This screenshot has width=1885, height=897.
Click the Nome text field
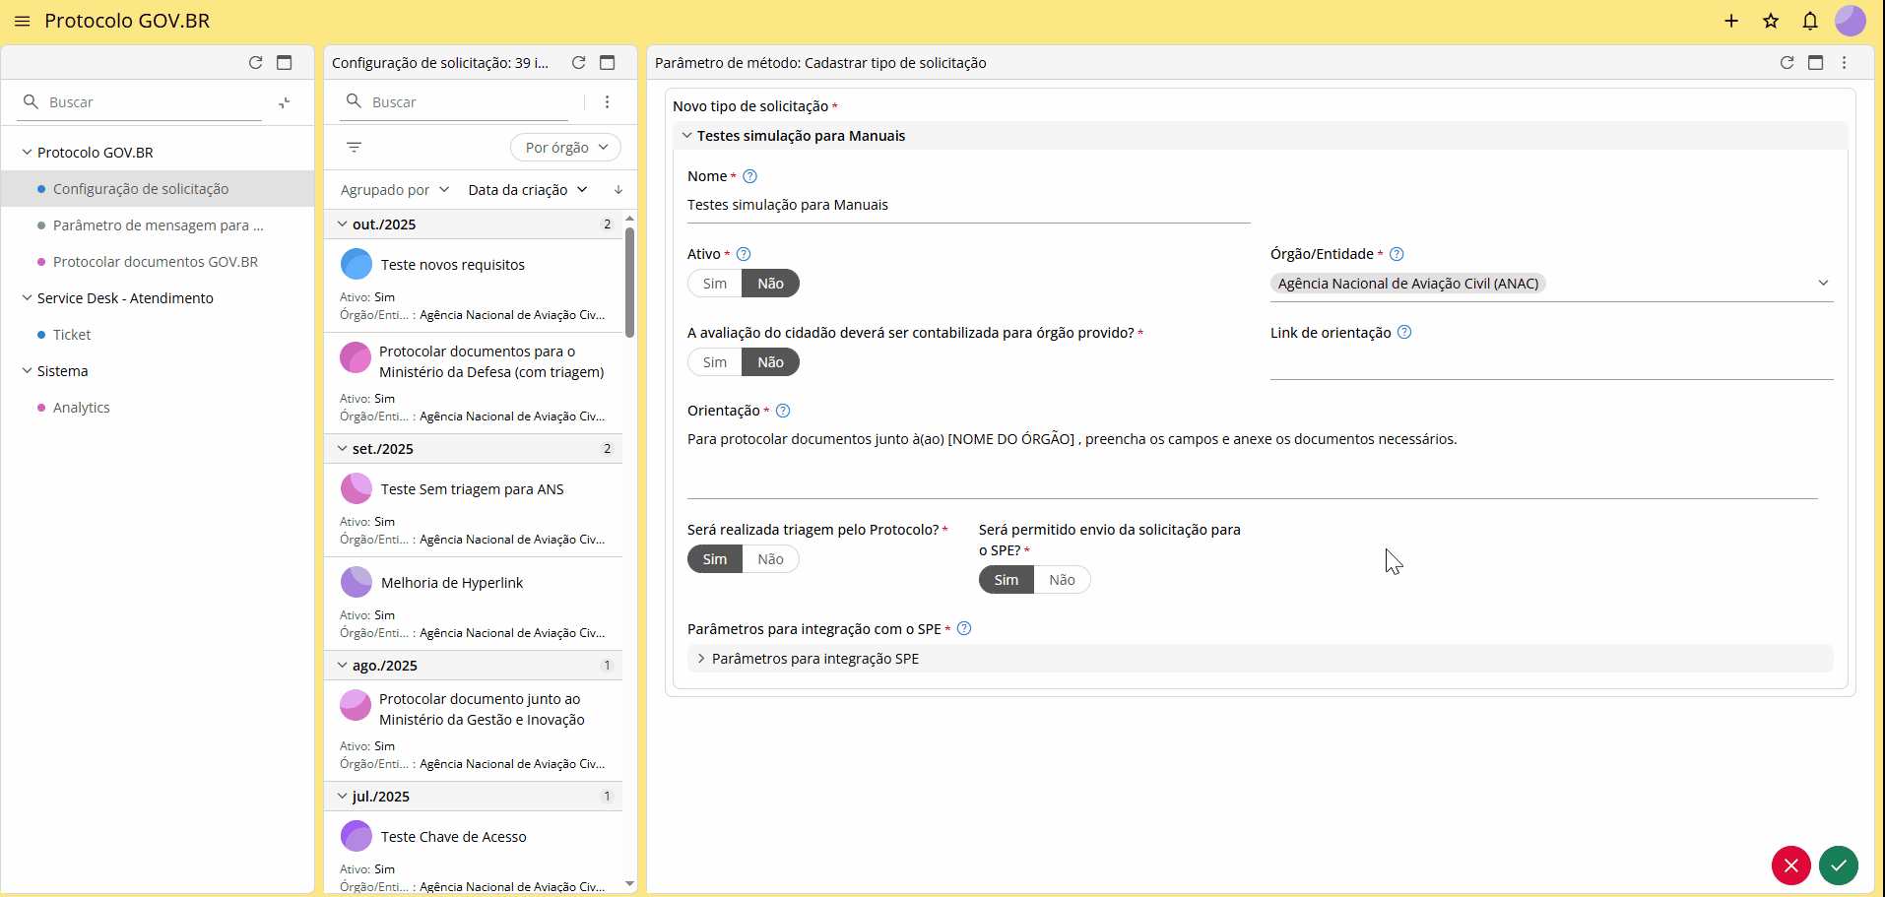(969, 206)
